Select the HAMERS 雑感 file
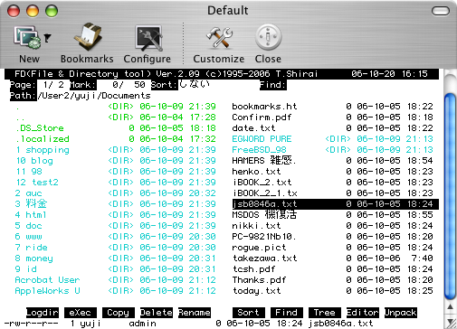Screen dimensions: 457x329 (333, 161)
